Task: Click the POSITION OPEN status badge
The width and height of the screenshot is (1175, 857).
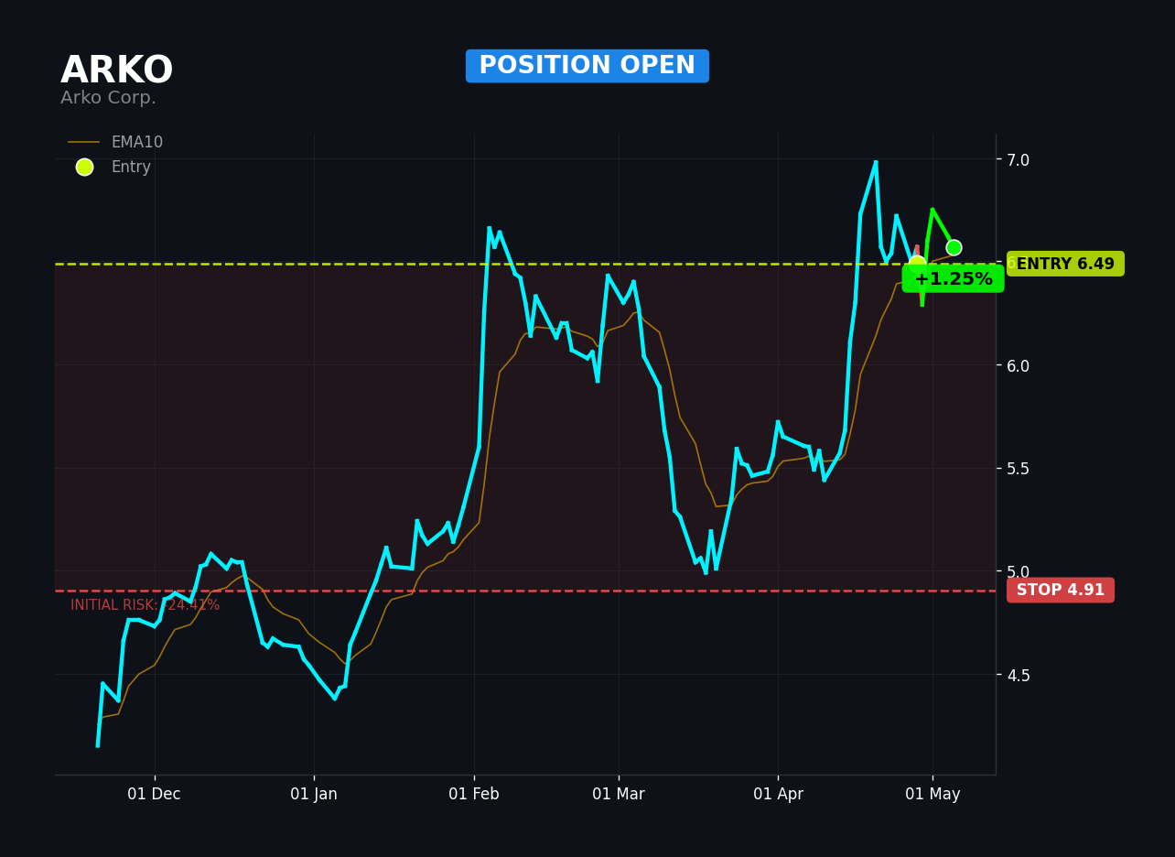Action: coord(587,66)
